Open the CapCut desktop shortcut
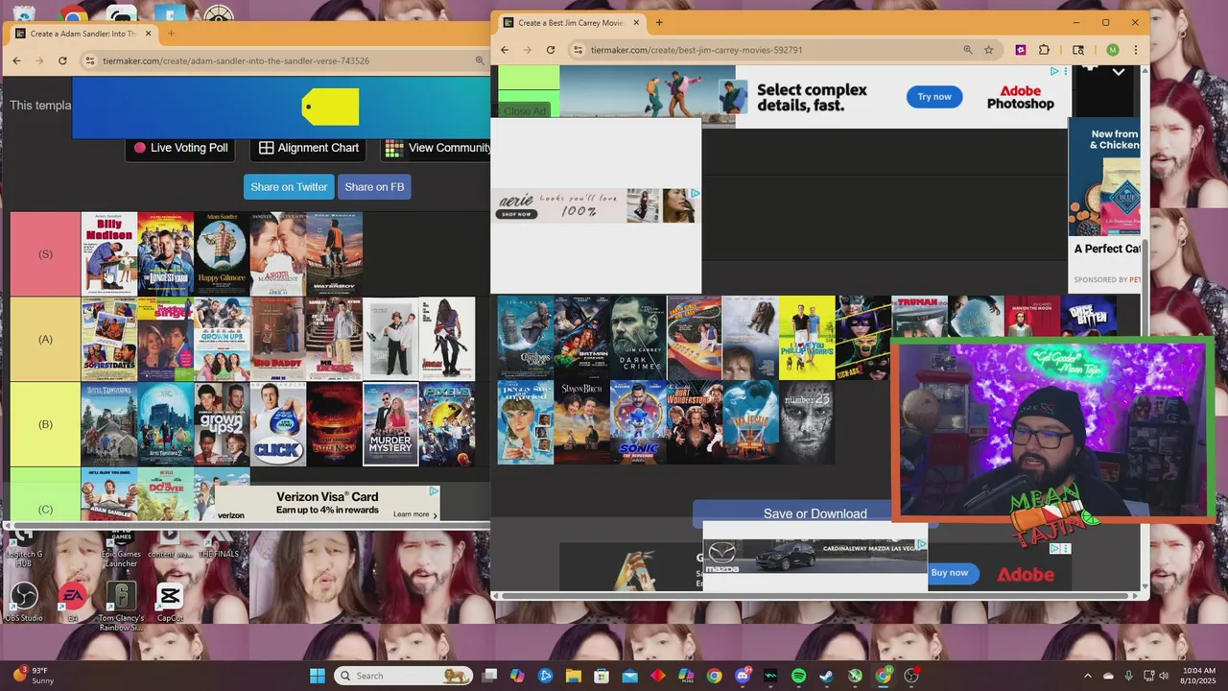This screenshot has height=691, width=1228. coord(170,602)
